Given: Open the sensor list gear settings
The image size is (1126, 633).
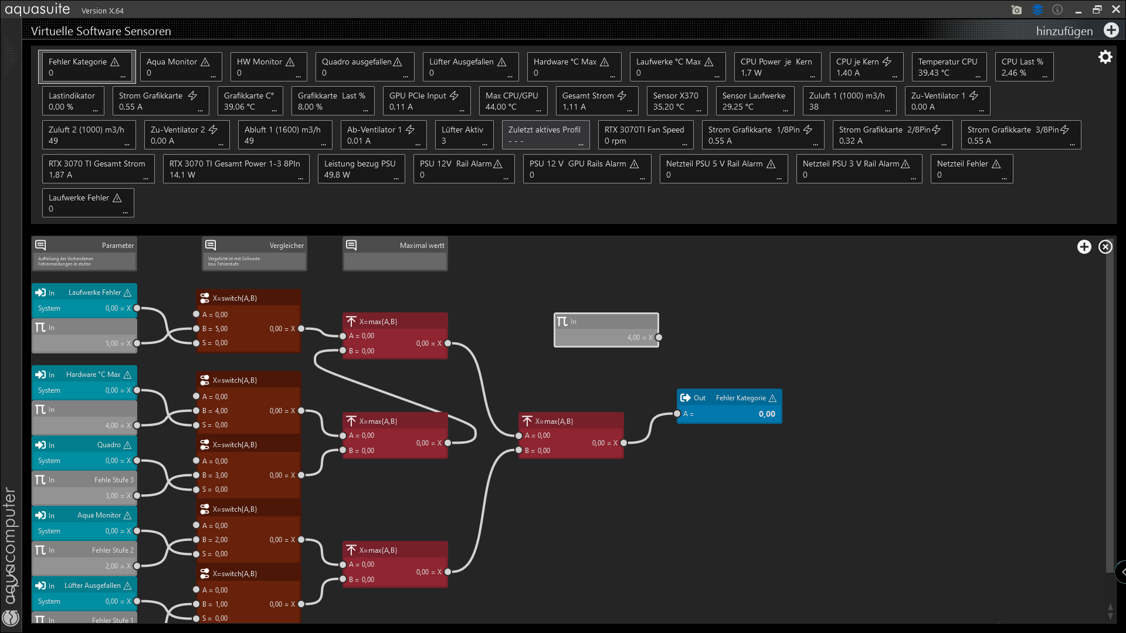Looking at the screenshot, I should point(1105,57).
